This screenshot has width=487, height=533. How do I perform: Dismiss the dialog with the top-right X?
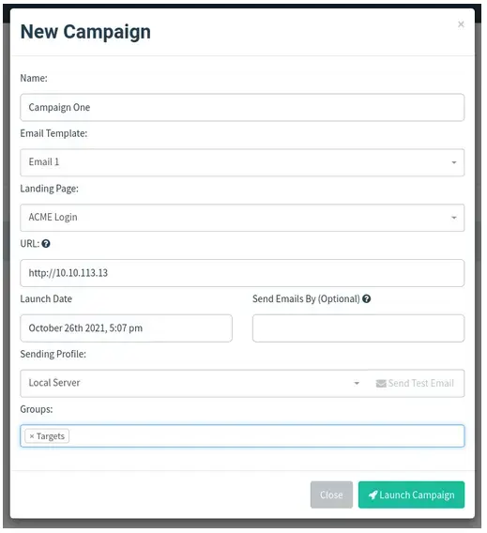point(461,24)
